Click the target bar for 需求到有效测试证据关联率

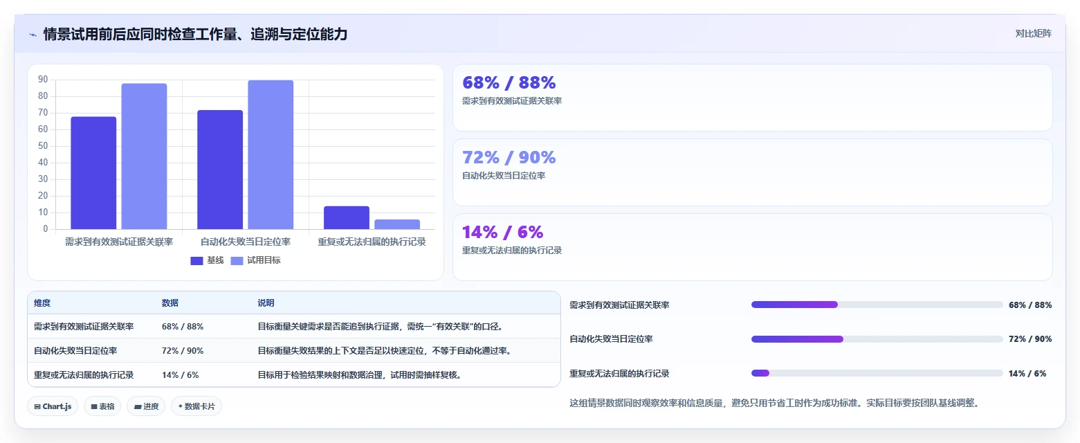click(144, 156)
